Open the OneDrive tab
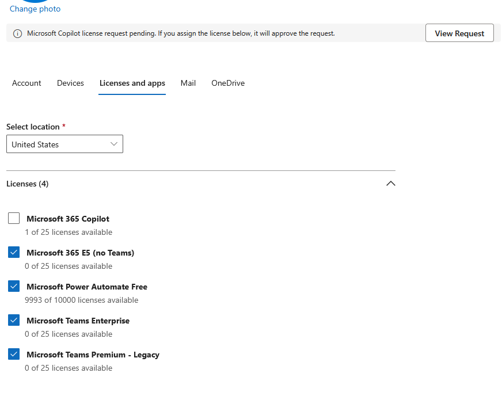This screenshot has height=396, width=502. click(x=228, y=83)
